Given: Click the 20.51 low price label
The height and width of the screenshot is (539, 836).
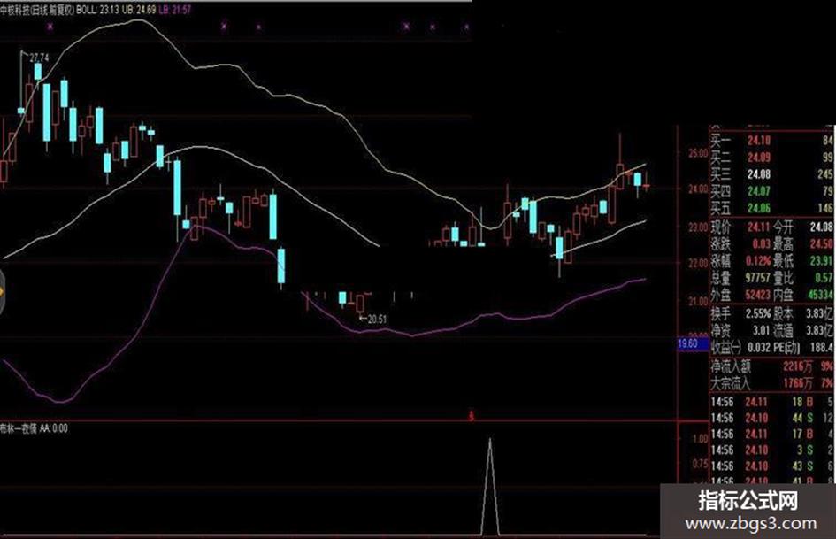Looking at the screenshot, I should 377,320.
